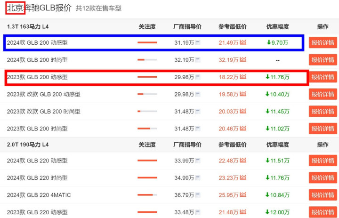
Task: Open the 2023款 GLB 220 动感型 model link
Action: coord(37,212)
